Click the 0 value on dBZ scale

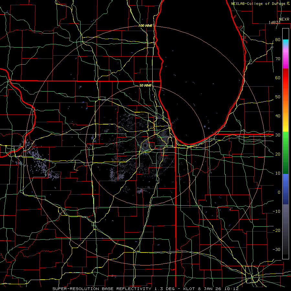coord(279,192)
